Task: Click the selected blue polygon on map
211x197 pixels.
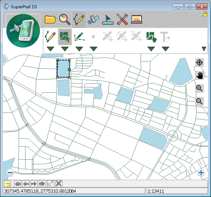Action: pos(63,69)
